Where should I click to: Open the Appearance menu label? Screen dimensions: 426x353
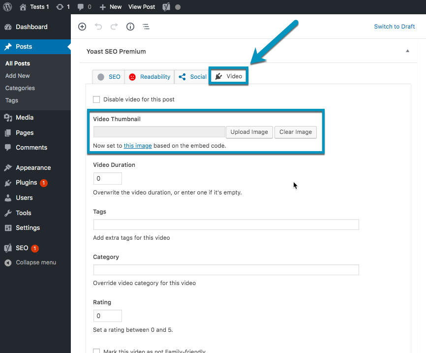pos(33,168)
